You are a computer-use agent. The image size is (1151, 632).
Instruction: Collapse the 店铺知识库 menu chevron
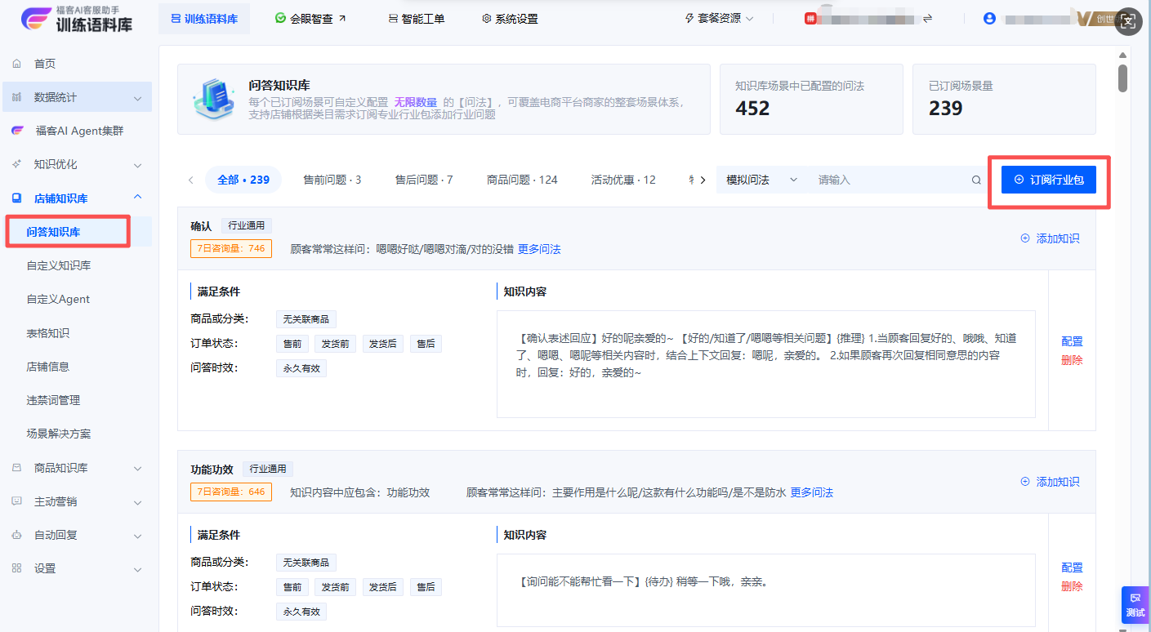point(137,197)
